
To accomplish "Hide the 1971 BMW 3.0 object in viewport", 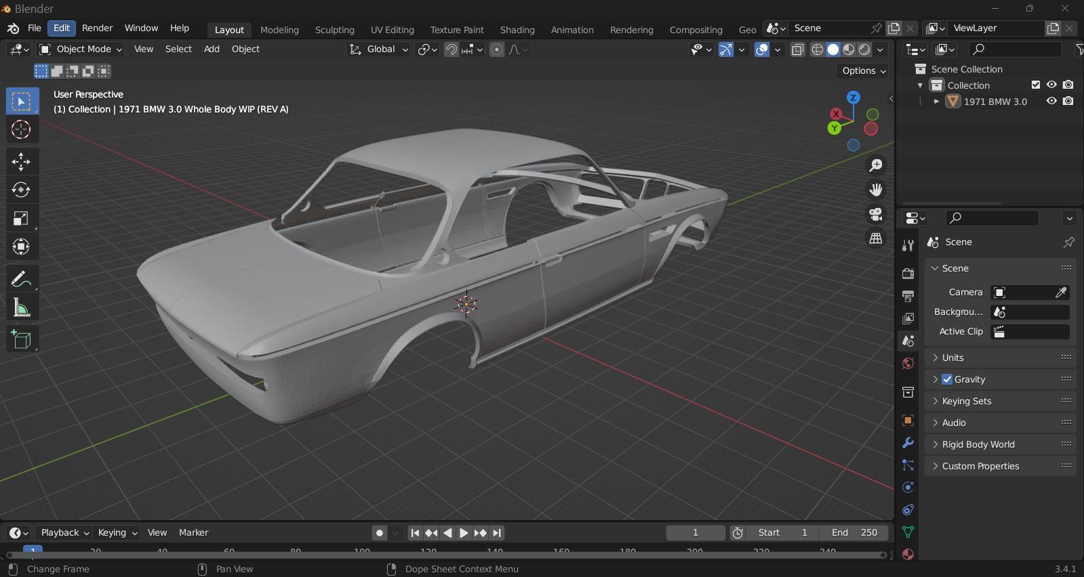I will (x=1051, y=102).
